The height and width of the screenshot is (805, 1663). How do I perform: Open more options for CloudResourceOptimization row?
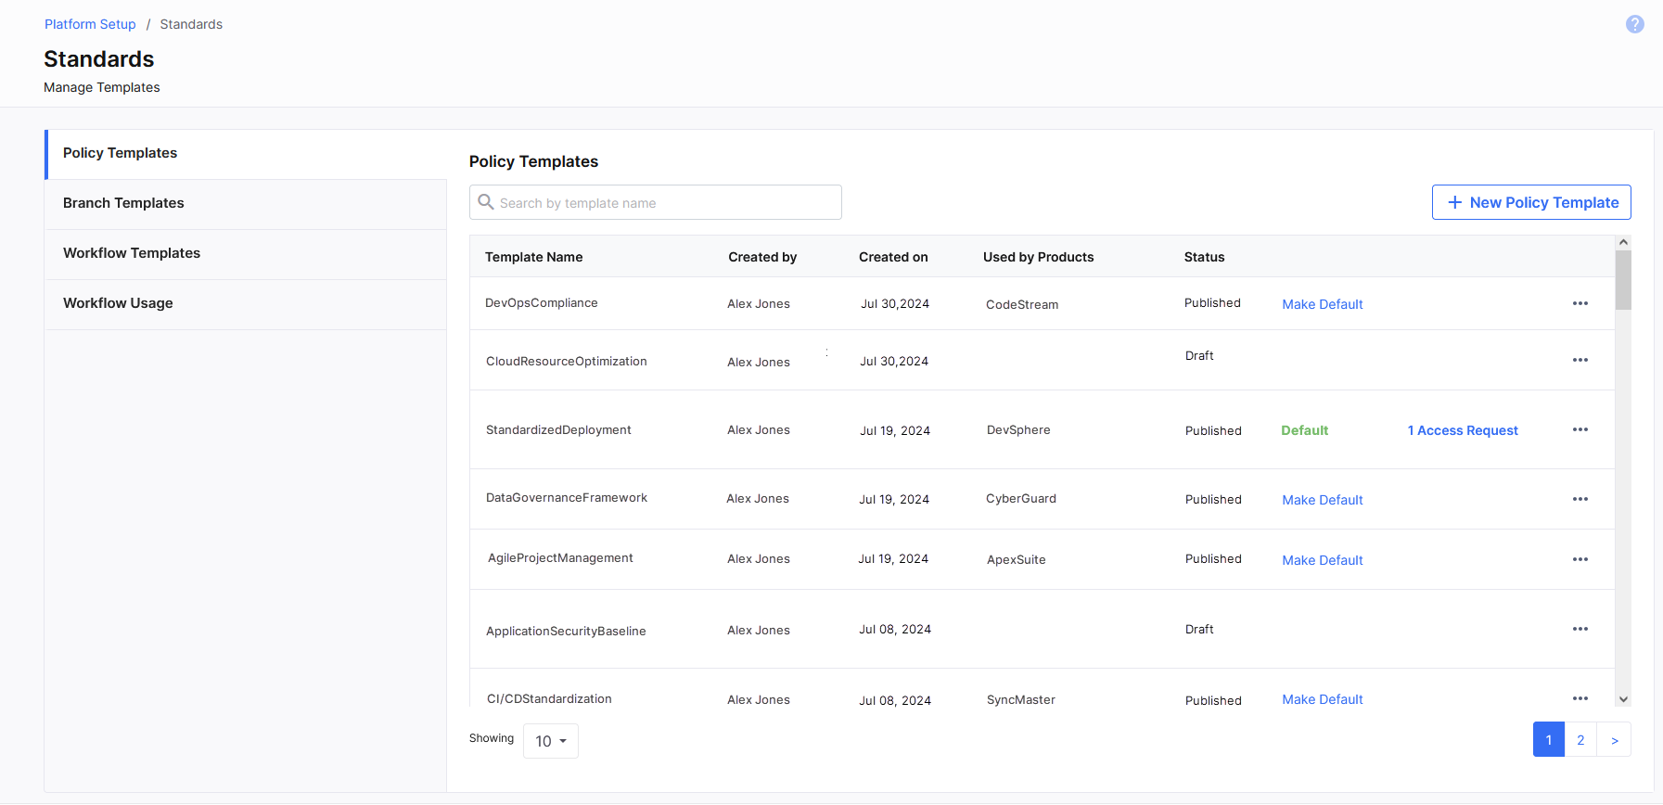[1580, 360]
